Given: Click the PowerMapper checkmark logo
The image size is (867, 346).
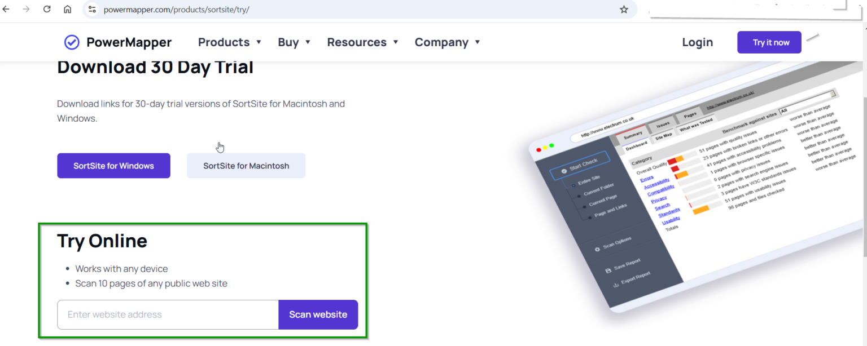Looking at the screenshot, I should 71,42.
